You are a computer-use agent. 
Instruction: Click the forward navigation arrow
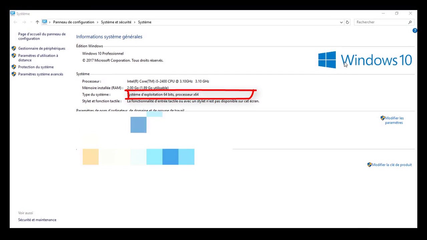tap(24, 22)
